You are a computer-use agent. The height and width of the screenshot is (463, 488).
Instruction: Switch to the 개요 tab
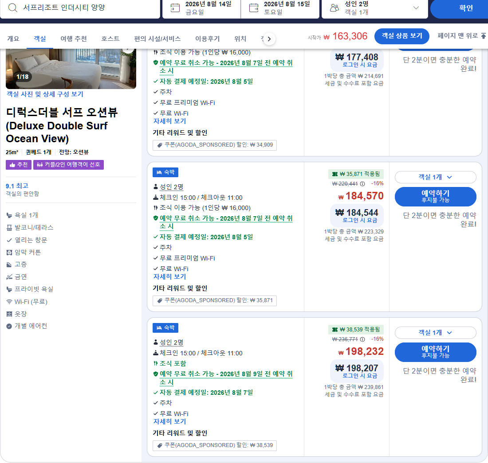pyautogui.click(x=13, y=39)
